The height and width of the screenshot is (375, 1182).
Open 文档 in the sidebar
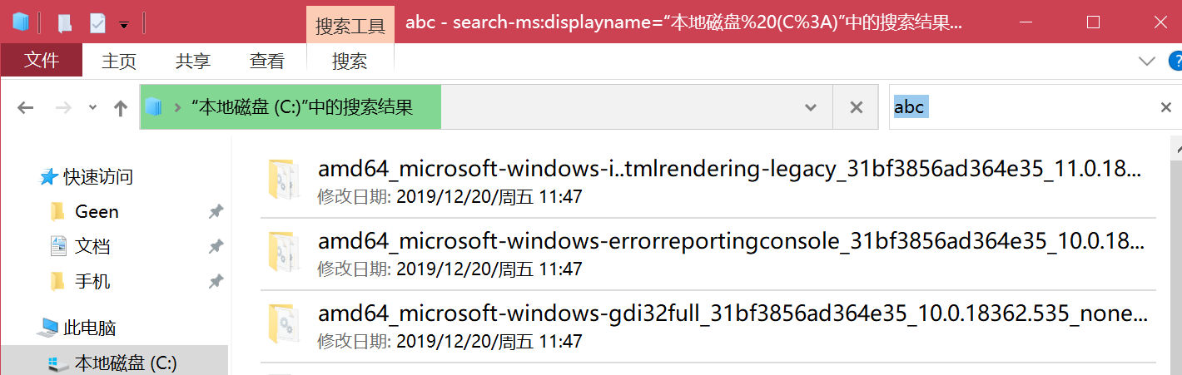92,246
